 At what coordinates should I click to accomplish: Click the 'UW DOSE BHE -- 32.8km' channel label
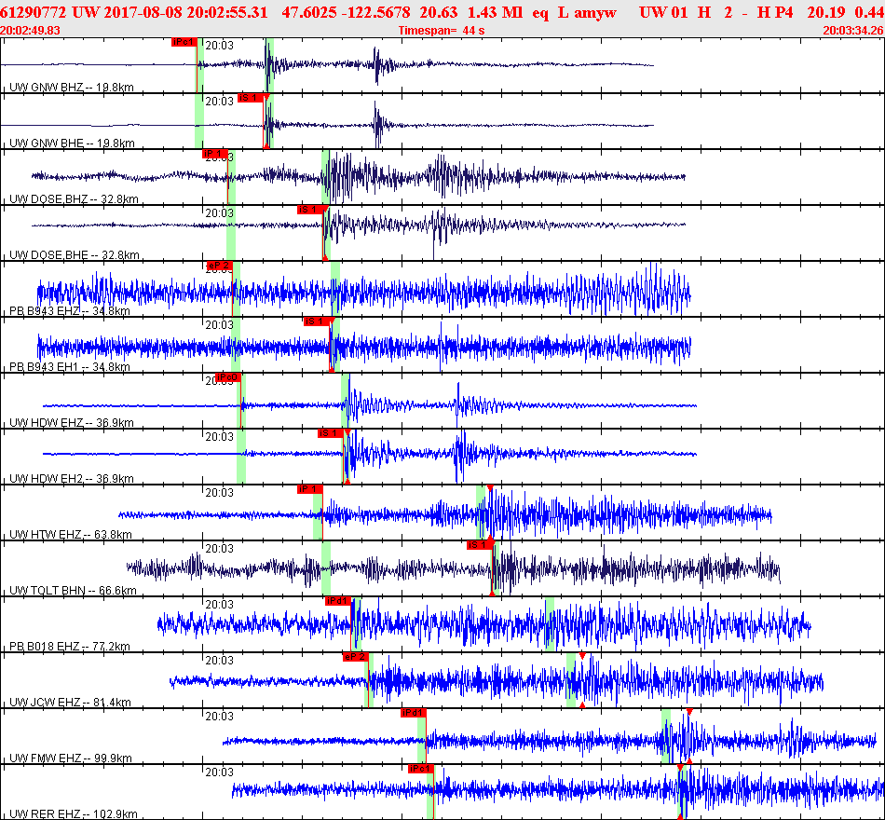tap(74, 254)
